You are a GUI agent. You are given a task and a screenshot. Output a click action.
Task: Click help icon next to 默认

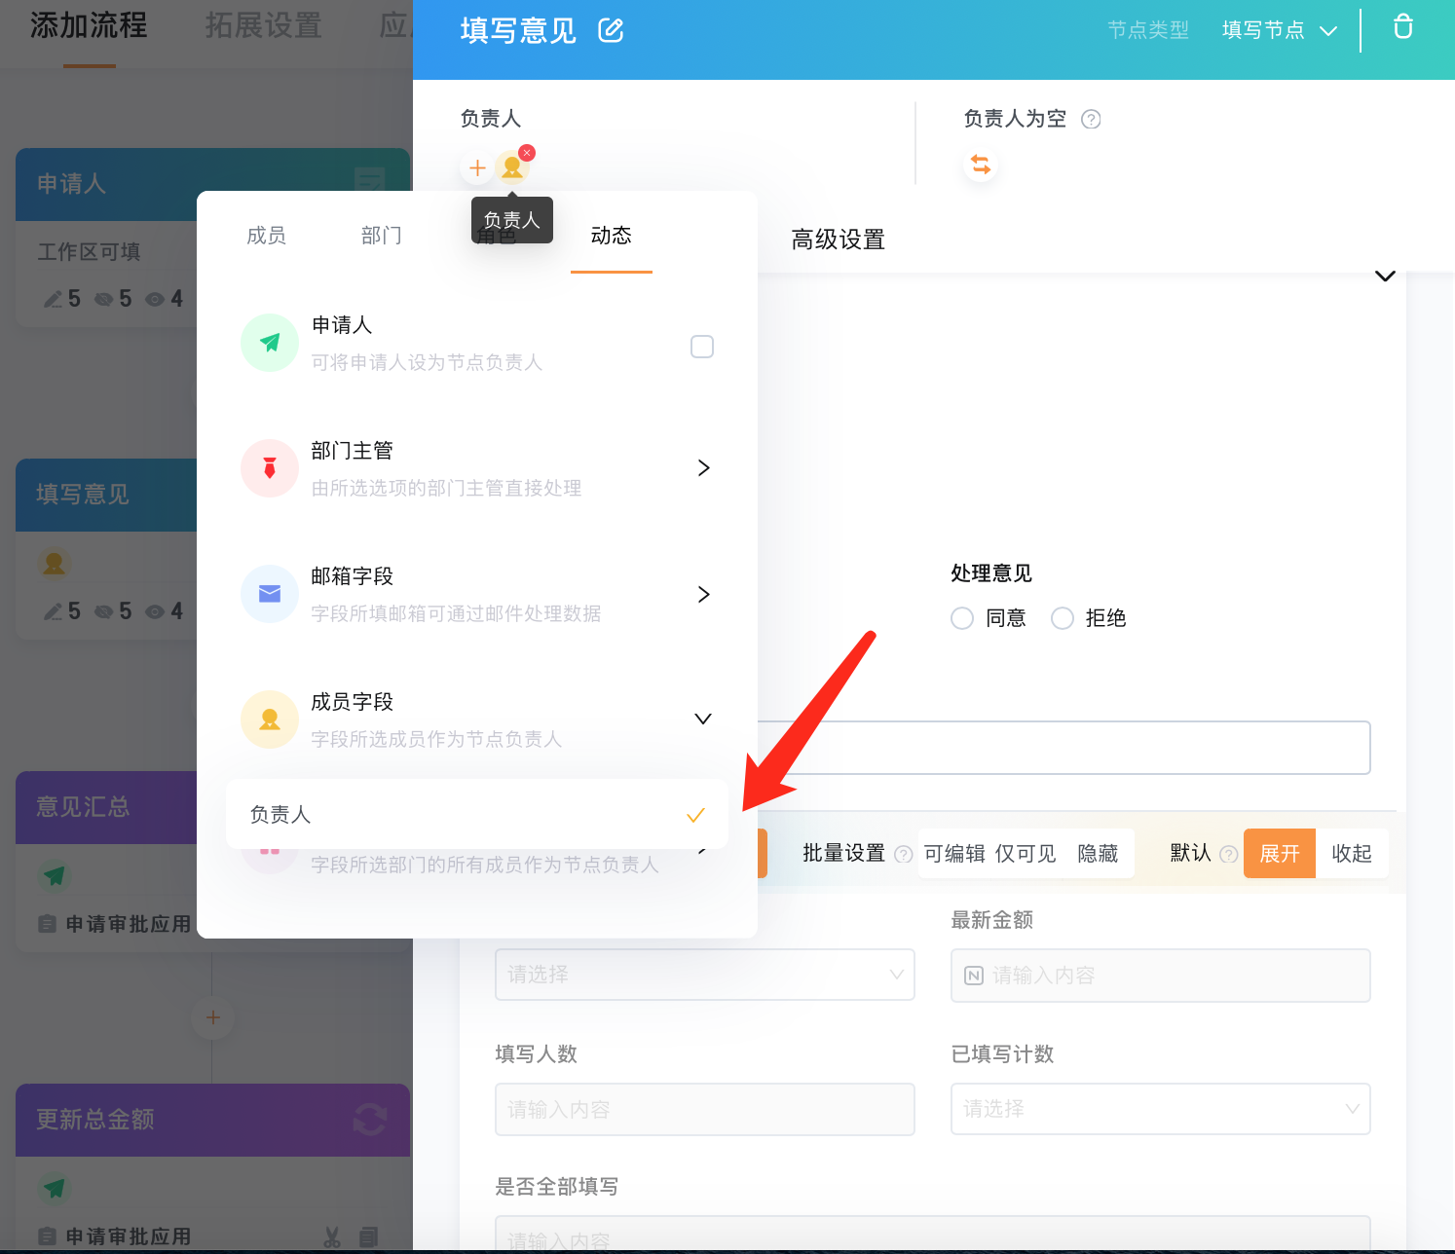[1229, 855]
